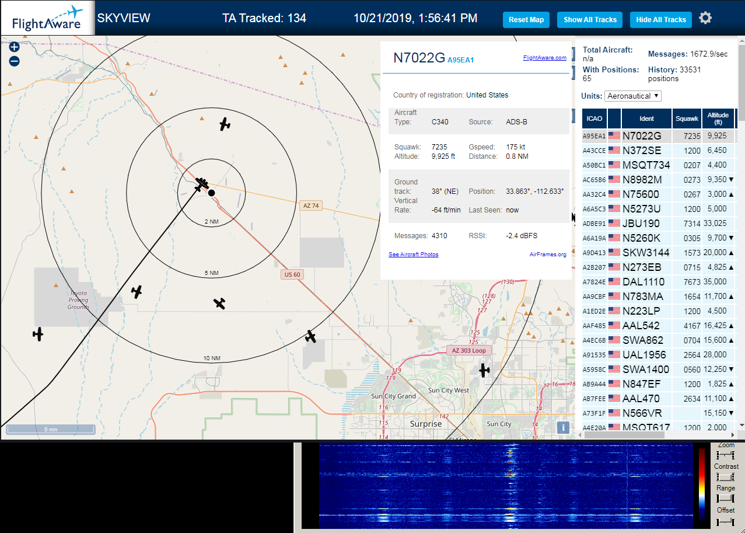Click Reset Map button
The height and width of the screenshot is (533, 745).
(x=526, y=20)
